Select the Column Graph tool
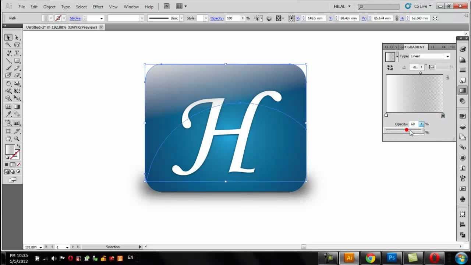471x265 pixels. click(17, 123)
